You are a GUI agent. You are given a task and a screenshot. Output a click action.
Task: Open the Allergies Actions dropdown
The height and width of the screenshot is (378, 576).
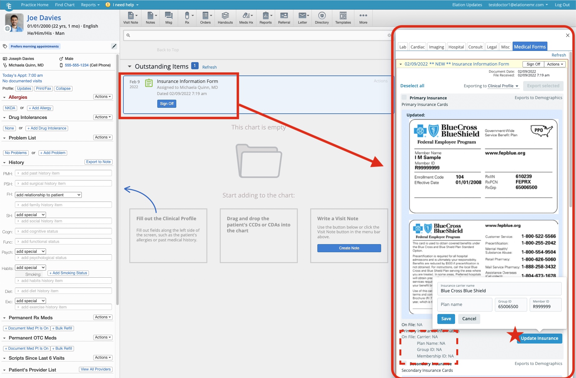pyautogui.click(x=103, y=97)
